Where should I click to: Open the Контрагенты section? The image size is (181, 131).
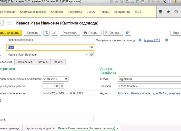[x=122, y=12]
